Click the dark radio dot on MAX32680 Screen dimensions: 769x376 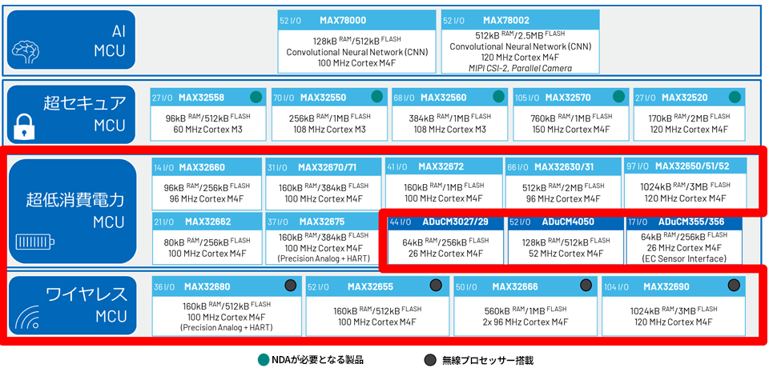[x=291, y=286]
